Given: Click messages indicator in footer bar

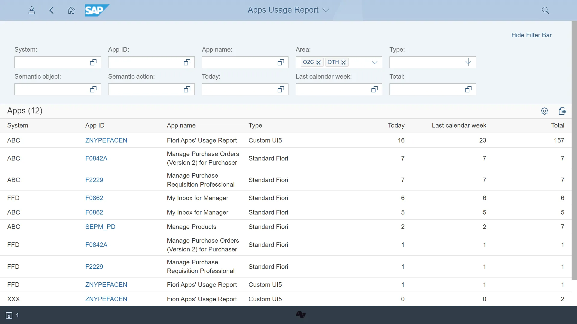Looking at the screenshot, I should [x=12, y=315].
